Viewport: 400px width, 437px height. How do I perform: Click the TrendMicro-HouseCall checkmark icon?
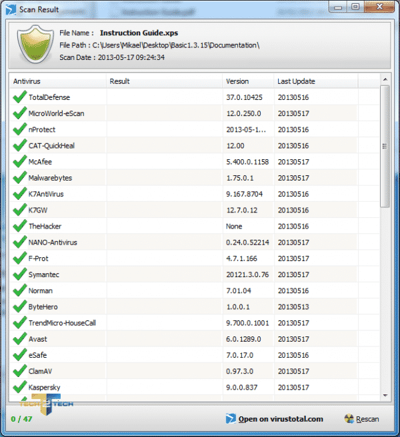19,322
